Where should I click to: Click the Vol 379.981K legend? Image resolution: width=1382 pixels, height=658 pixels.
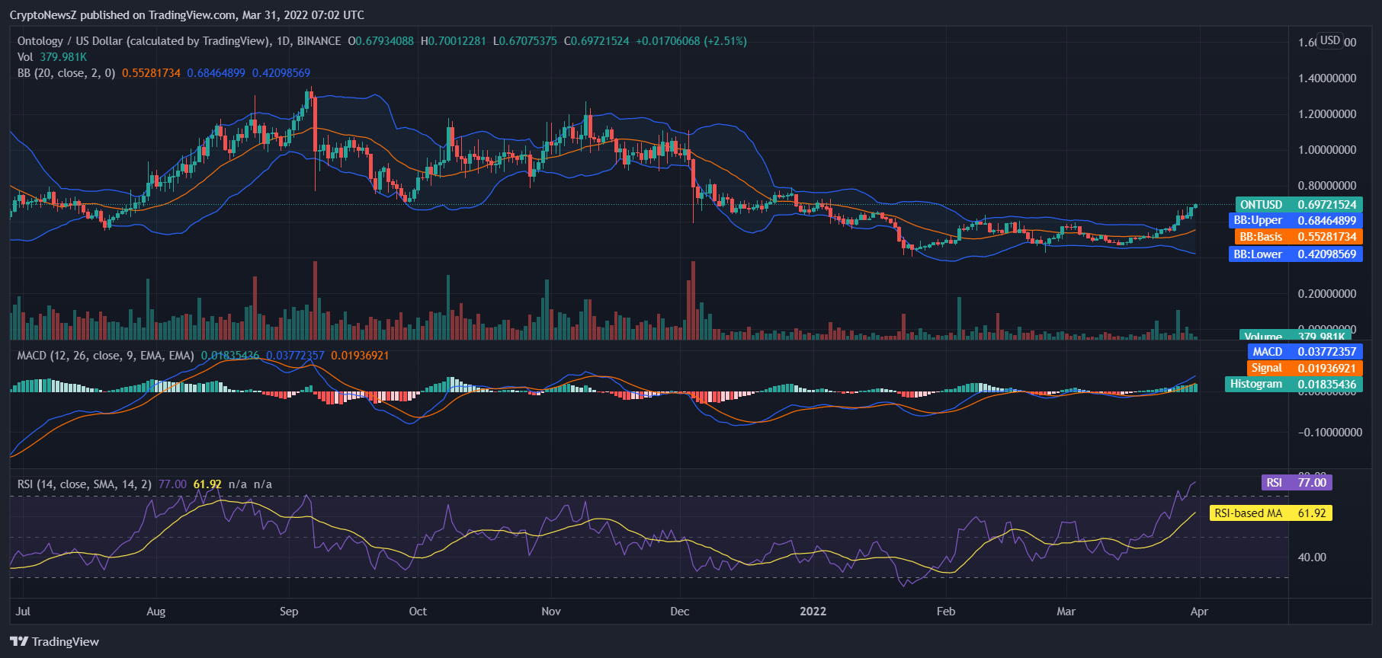52,57
